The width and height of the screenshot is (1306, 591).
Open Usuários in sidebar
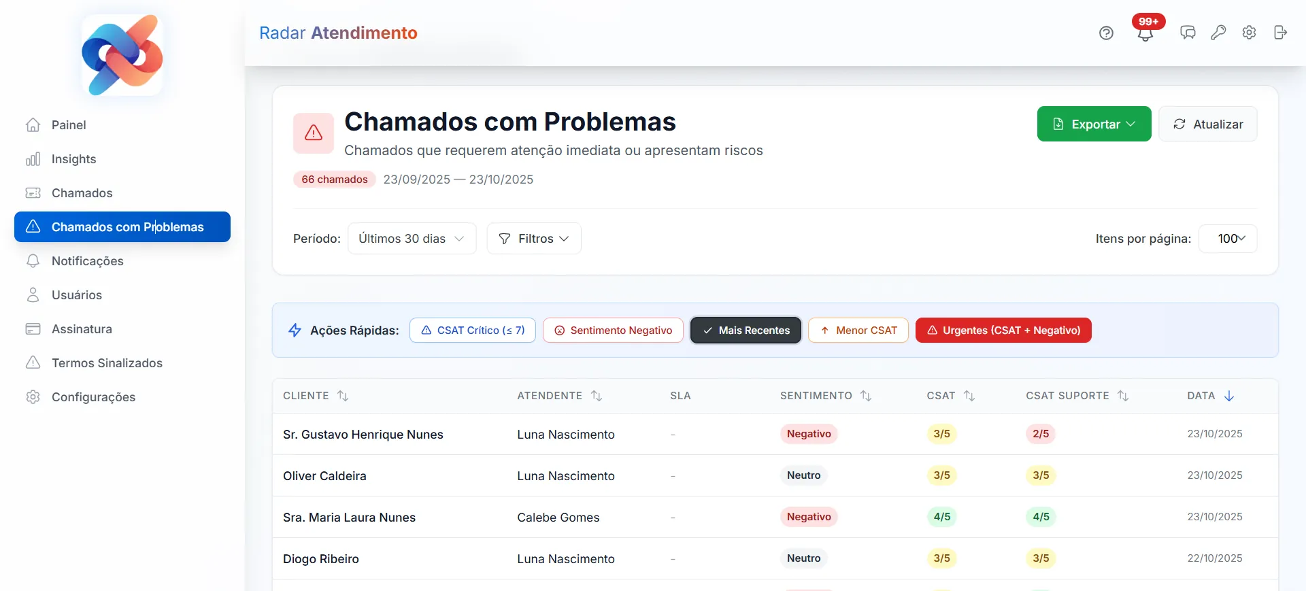(x=122, y=295)
